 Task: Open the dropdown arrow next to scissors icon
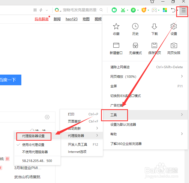coord(127,10)
